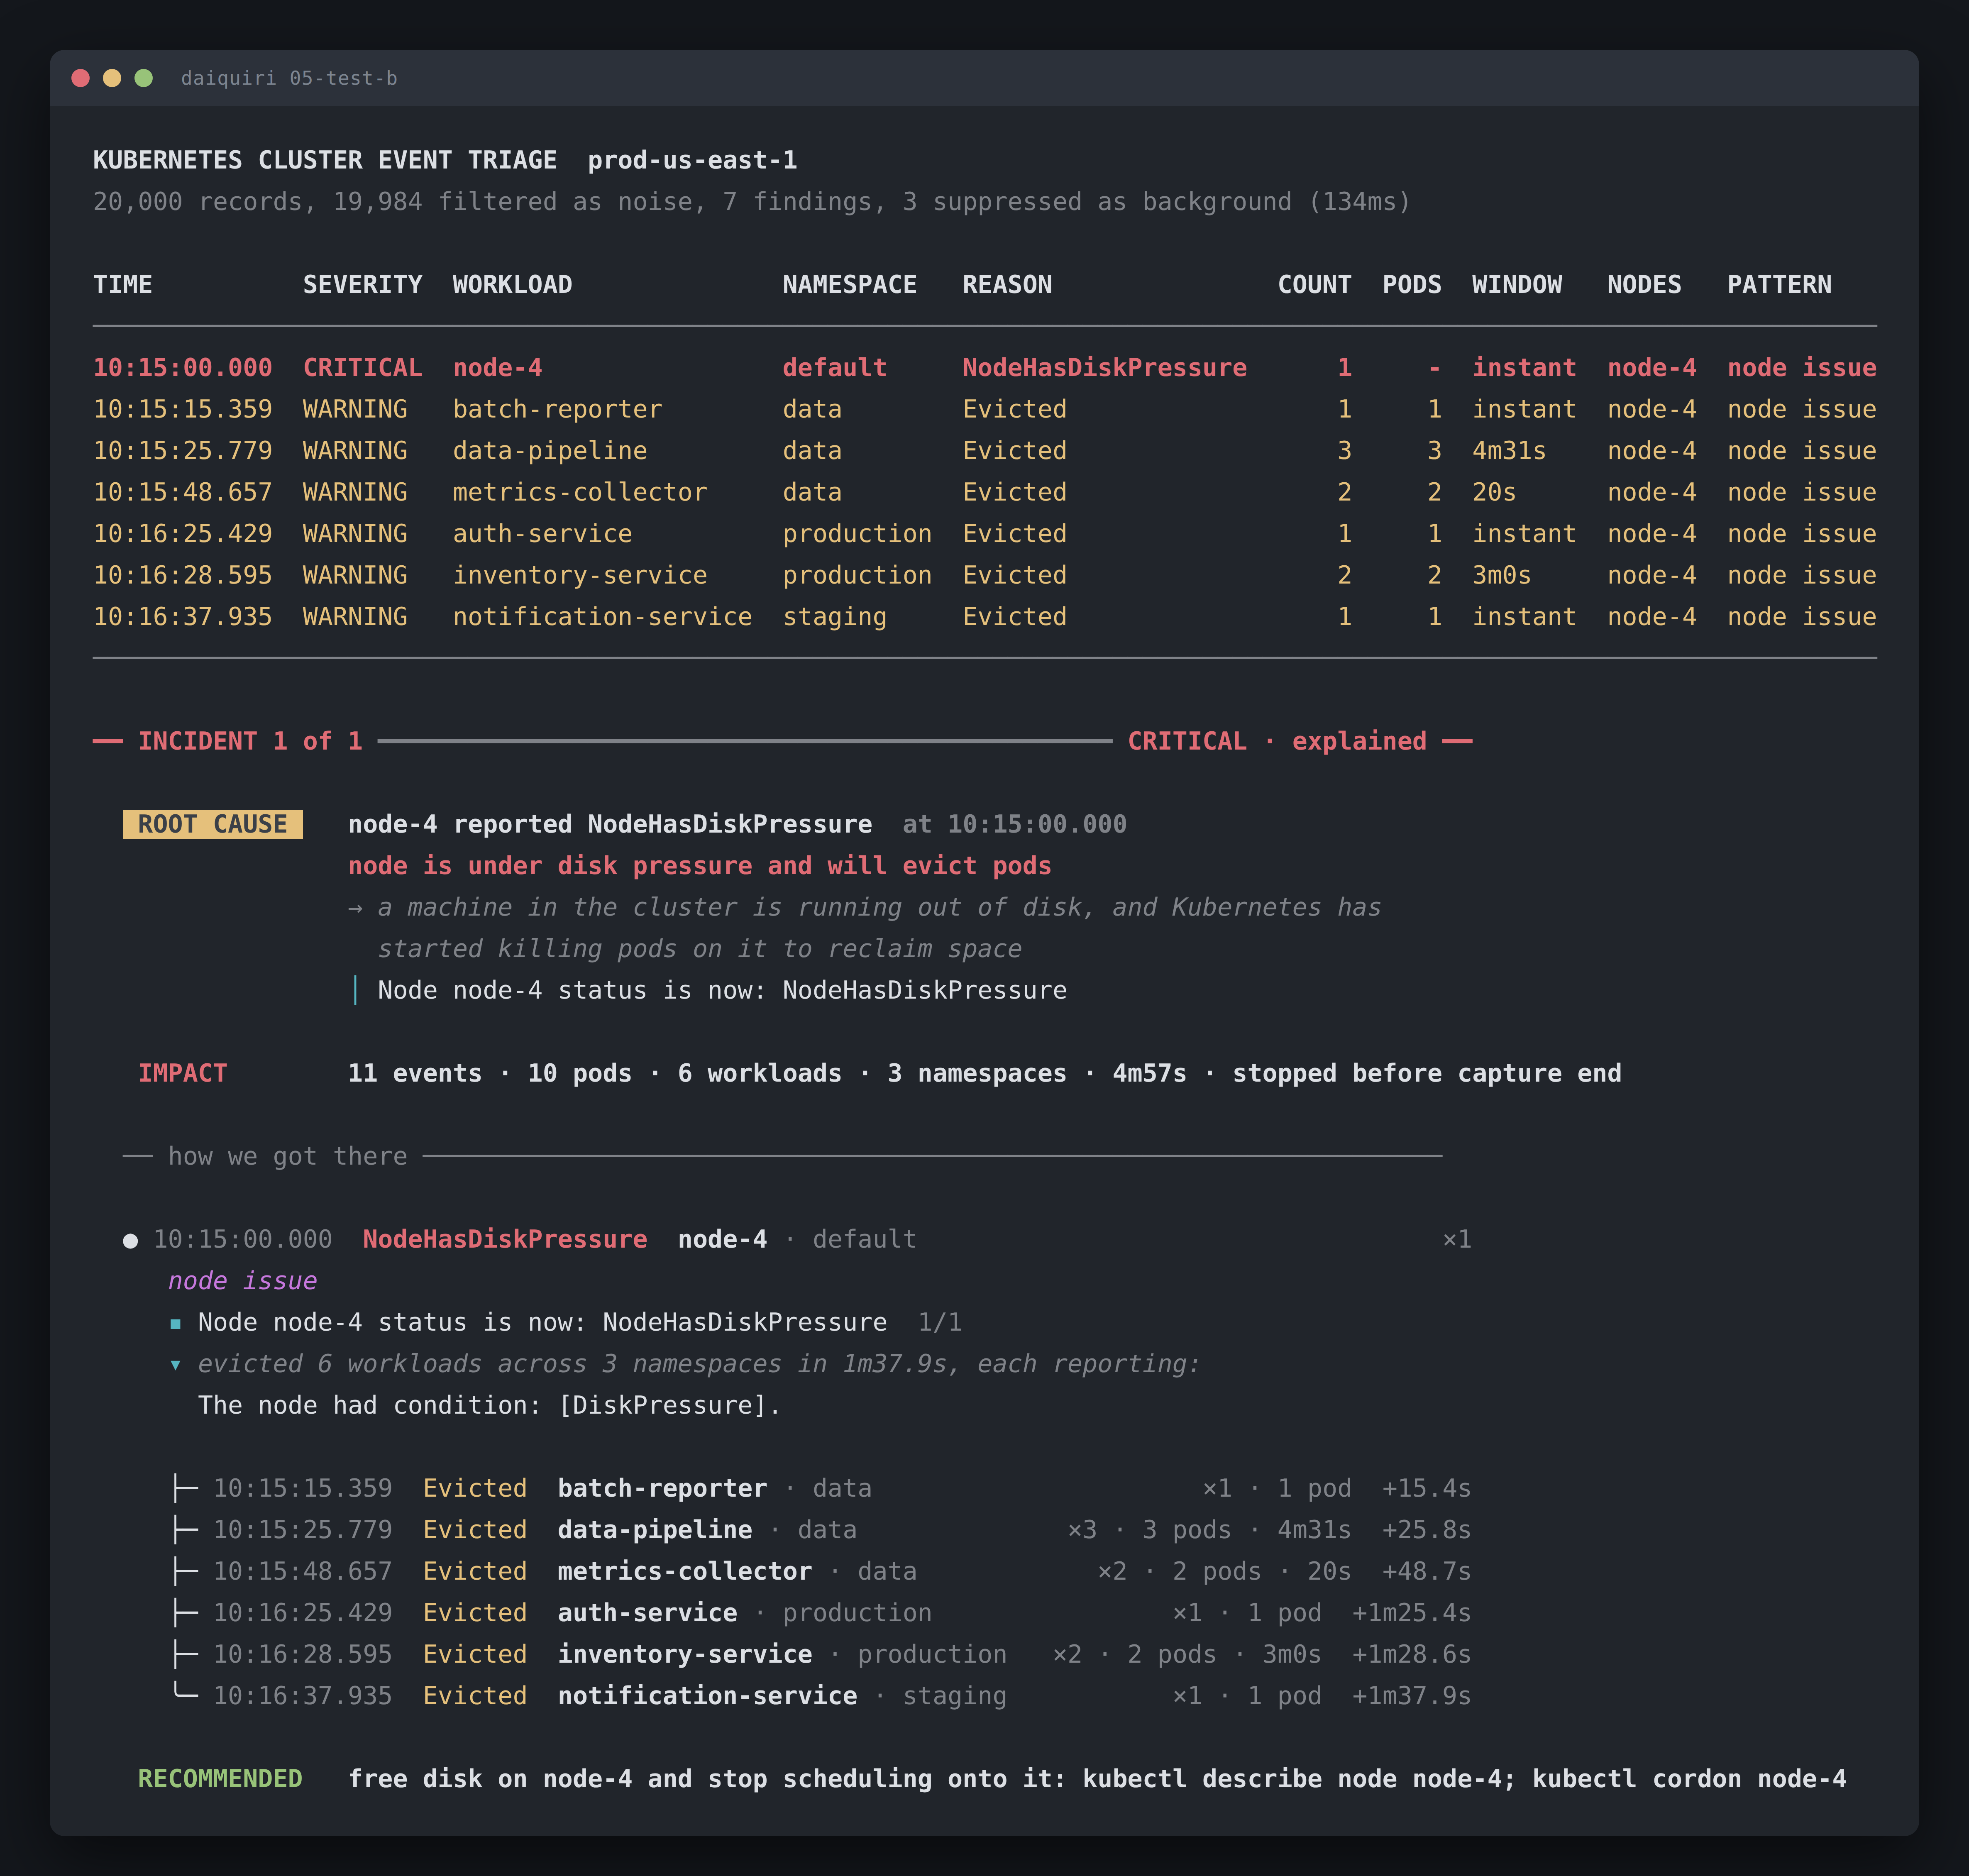Click CRITICAL severity in the node-4 row
The width and height of the screenshot is (1969, 1876).
click(363, 368)
